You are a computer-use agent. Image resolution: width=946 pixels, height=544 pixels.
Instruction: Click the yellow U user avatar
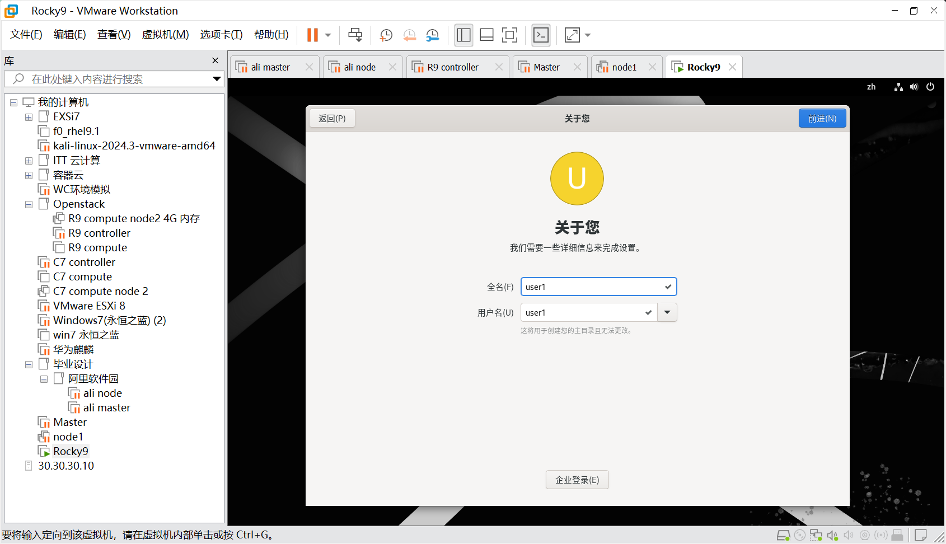click(x=577, y=179)
